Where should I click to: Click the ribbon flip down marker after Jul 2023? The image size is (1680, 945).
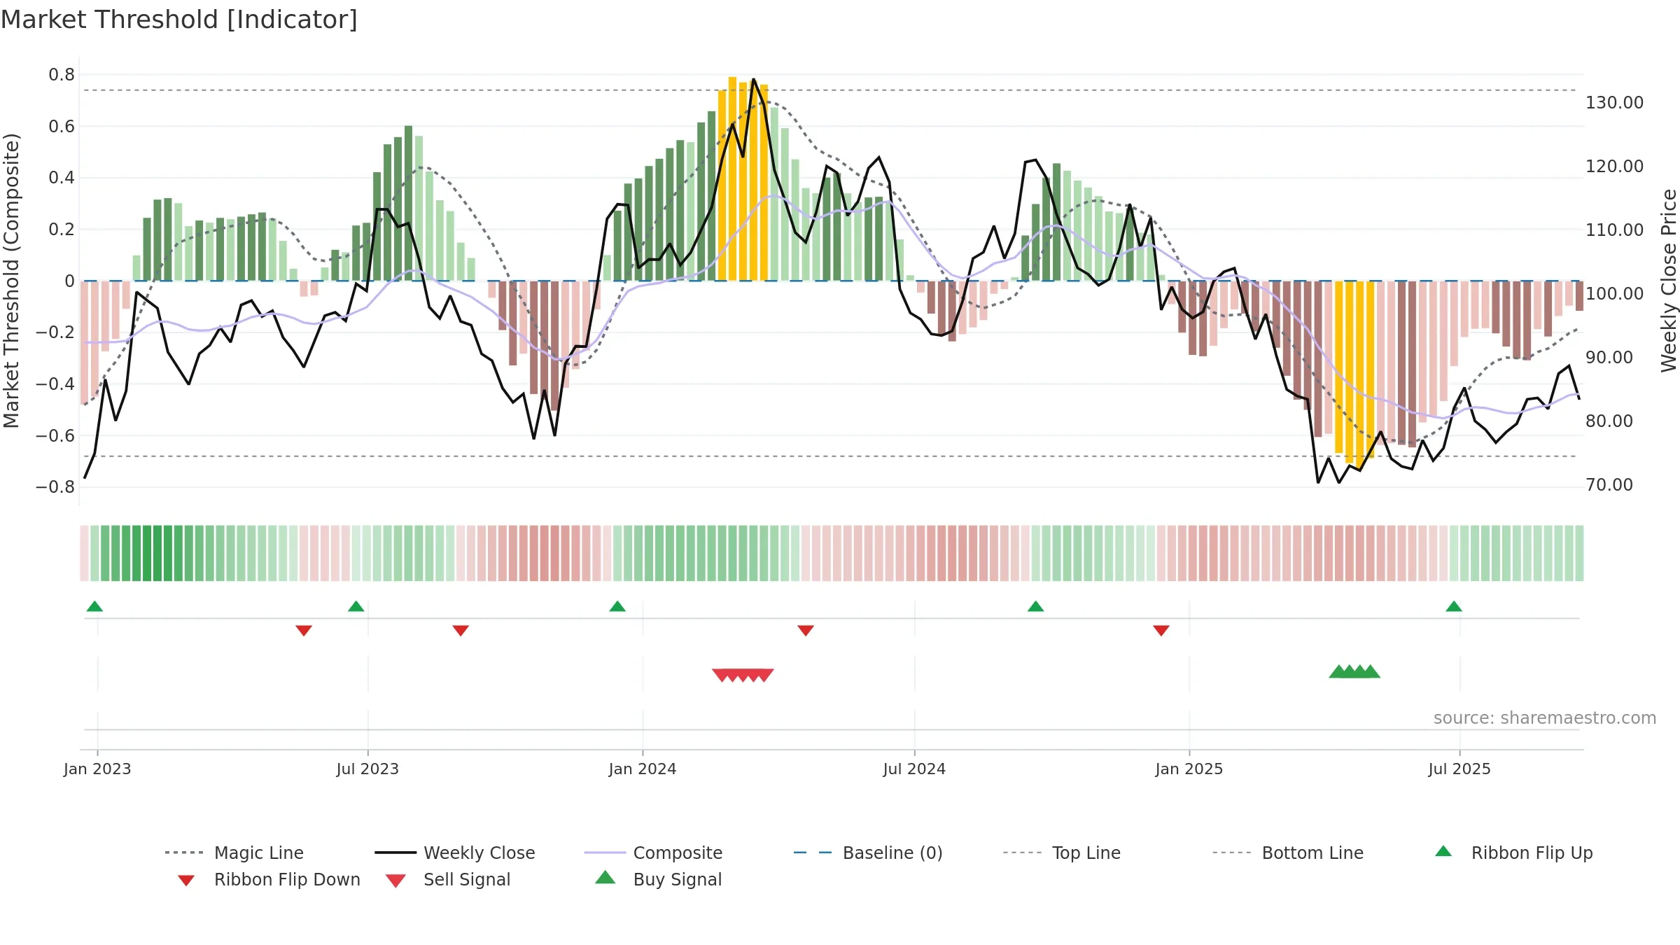click(461, 631)
